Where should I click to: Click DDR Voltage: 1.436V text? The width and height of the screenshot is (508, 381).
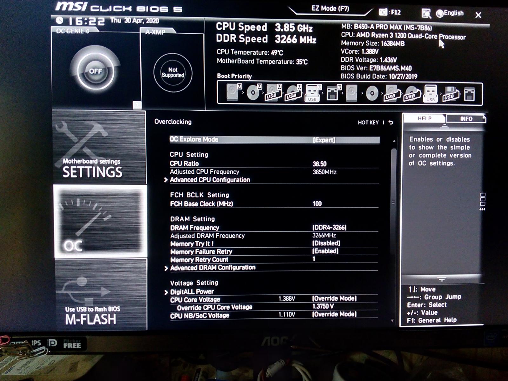(x=369, y=60)
